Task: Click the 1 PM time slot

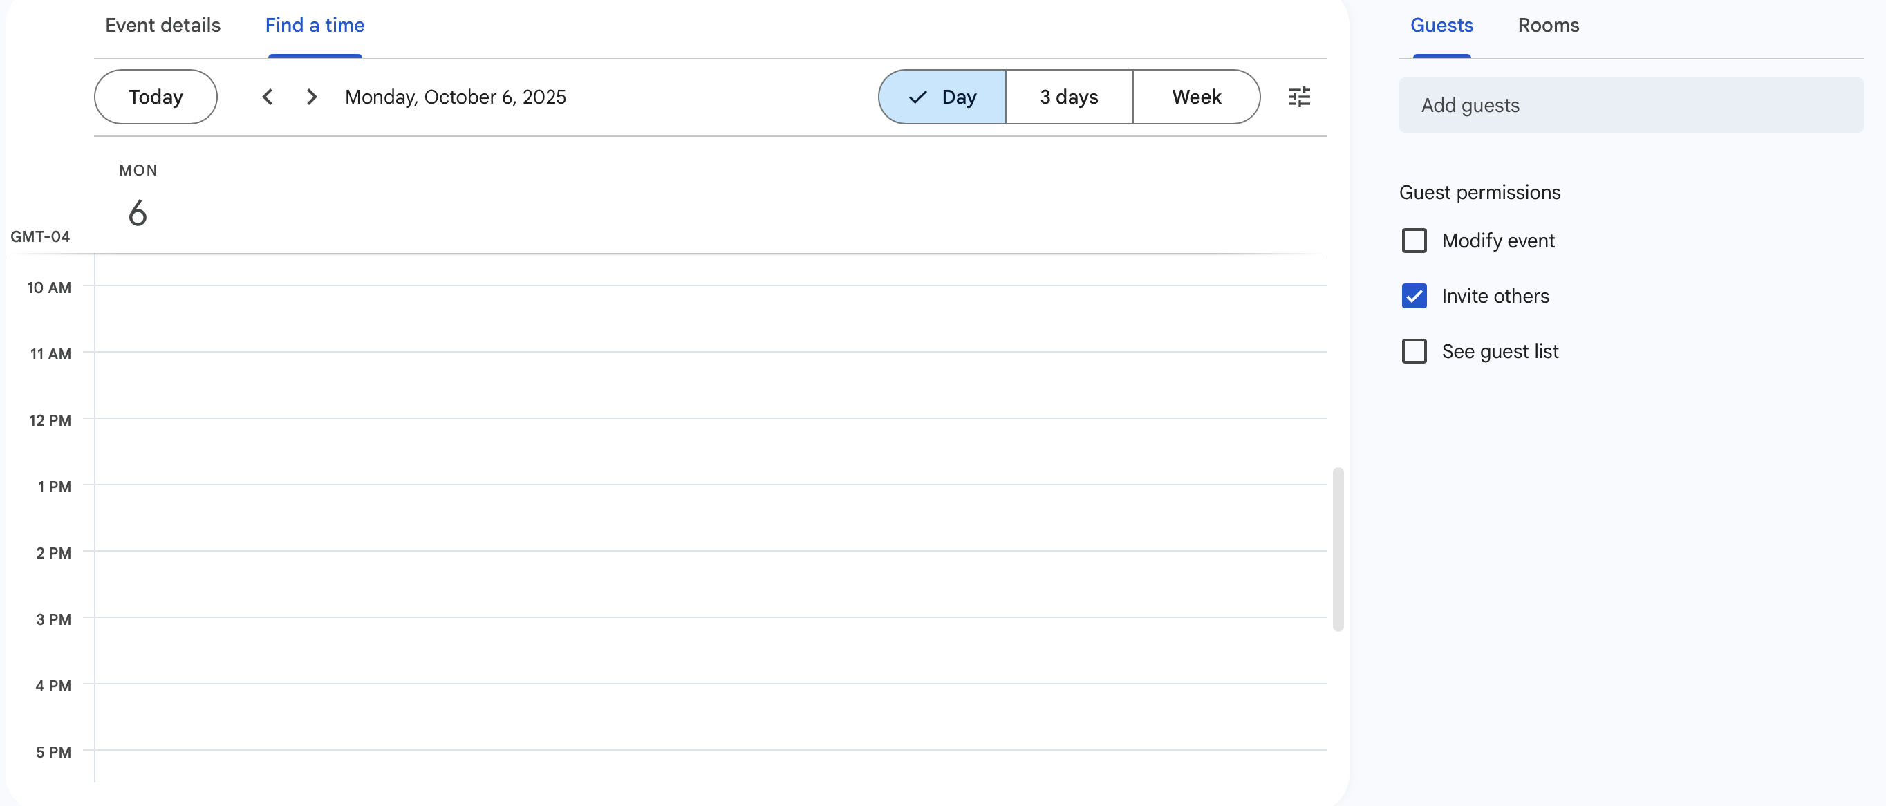Action: [710, 518]
